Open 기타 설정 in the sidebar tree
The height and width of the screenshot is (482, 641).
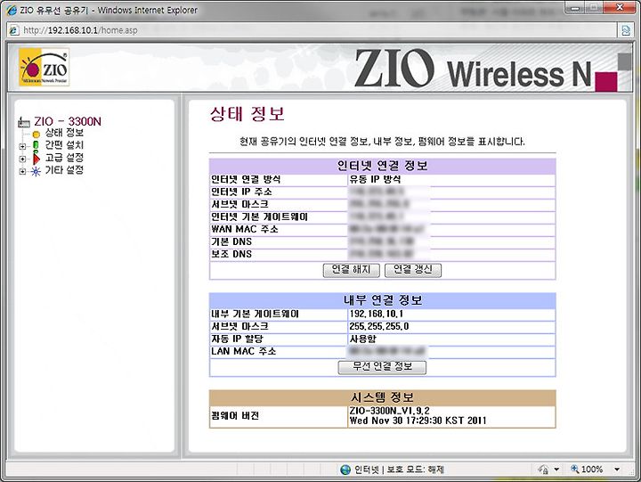(x=64, y=170)
